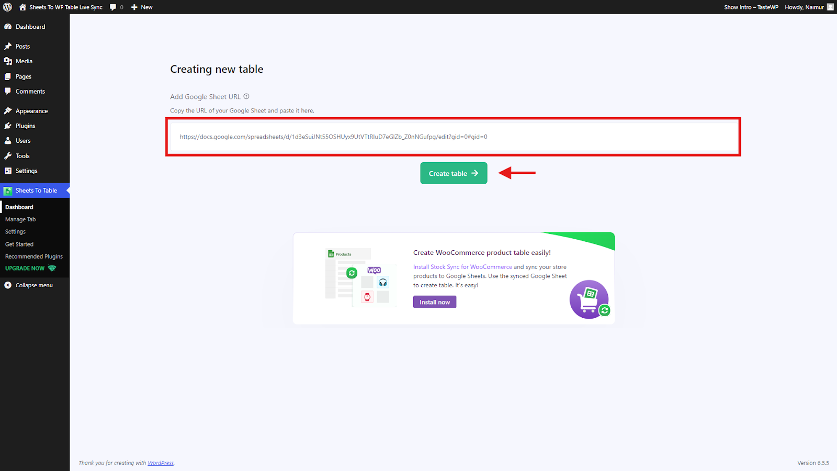Open the Posts menu
This screenshot has height=471, width=837.
[x=22, y=47]
